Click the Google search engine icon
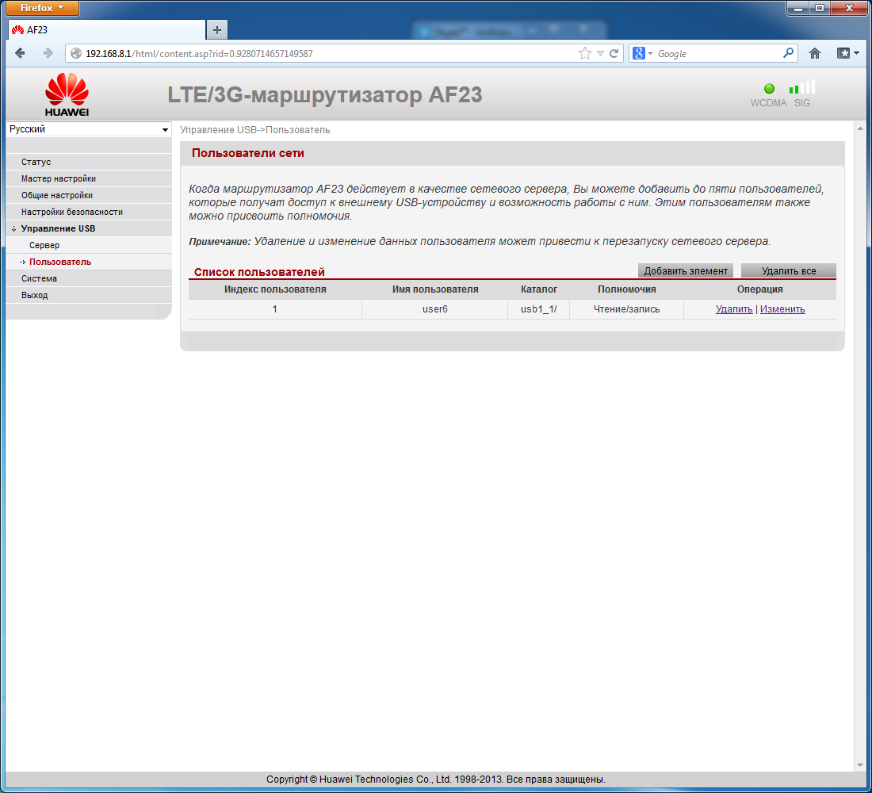This screenshot has height=793, width=872. pyautogui.click(x=638, y=53)
